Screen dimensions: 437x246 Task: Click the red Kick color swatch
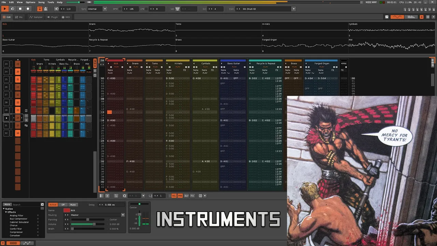click(67, 210)
